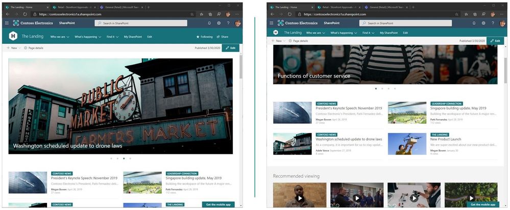Click Share in left window

223,37
